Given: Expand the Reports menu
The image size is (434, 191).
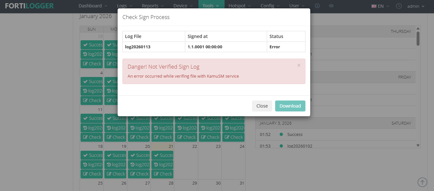Looking at the screenshot, I should 153,6.
